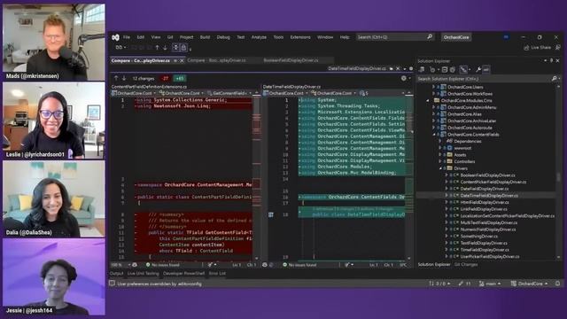Open the Analyze menu
Viewport: 567px width, 319px height.
[259, 37]
